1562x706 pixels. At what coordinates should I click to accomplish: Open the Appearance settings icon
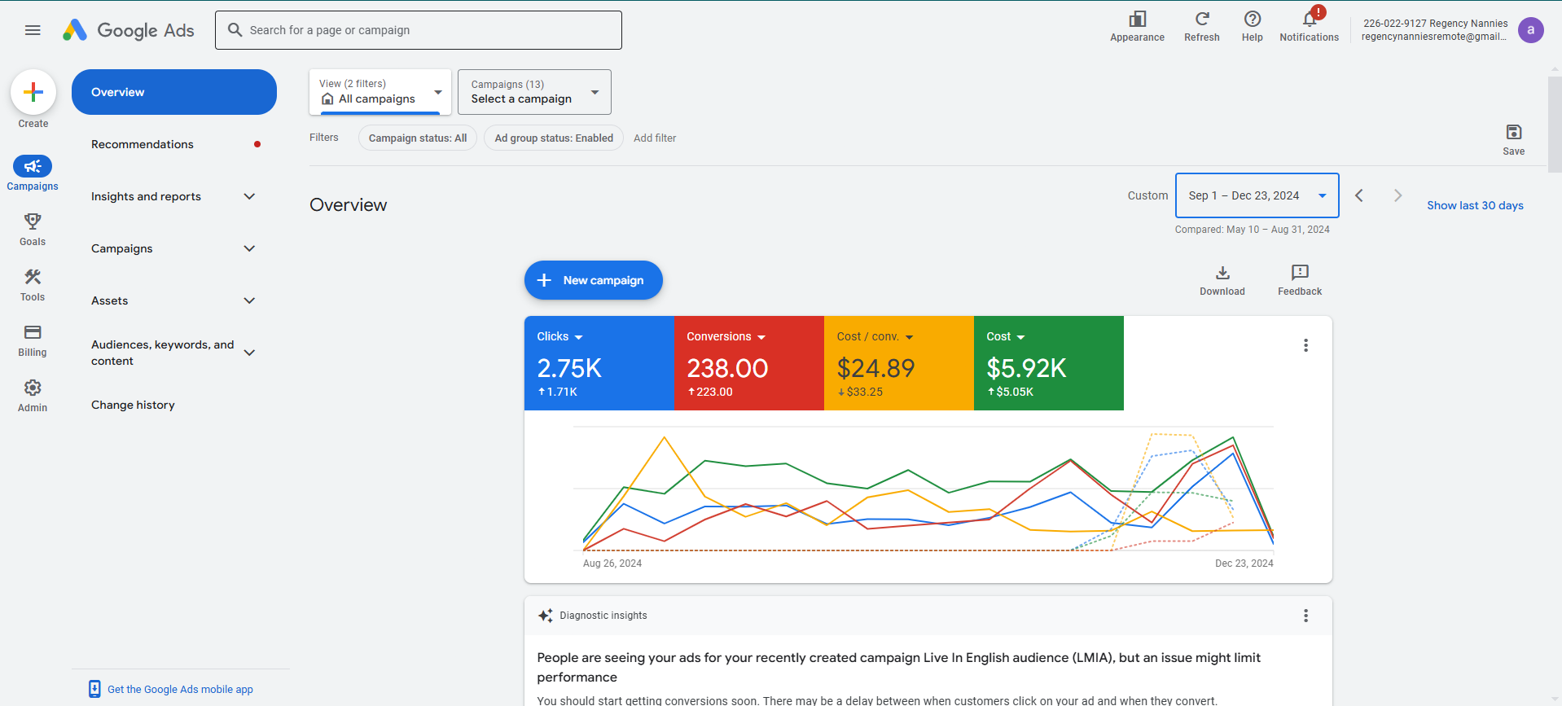[x=1137, y=20]
